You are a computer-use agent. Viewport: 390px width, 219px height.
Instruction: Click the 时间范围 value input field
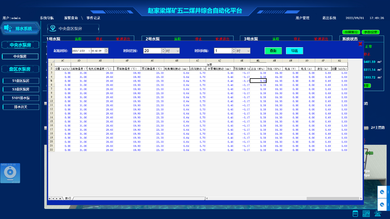tap(152, 51)
